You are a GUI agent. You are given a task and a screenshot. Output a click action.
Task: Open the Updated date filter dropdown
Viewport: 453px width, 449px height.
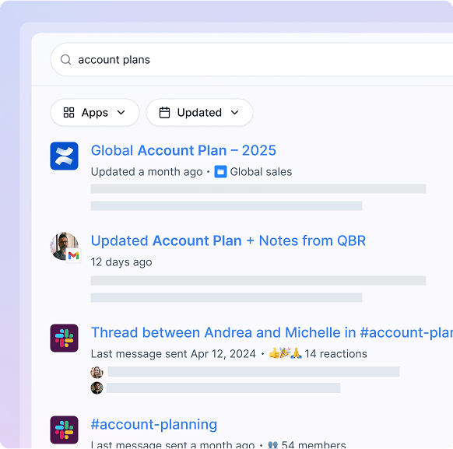click(199, 113)
